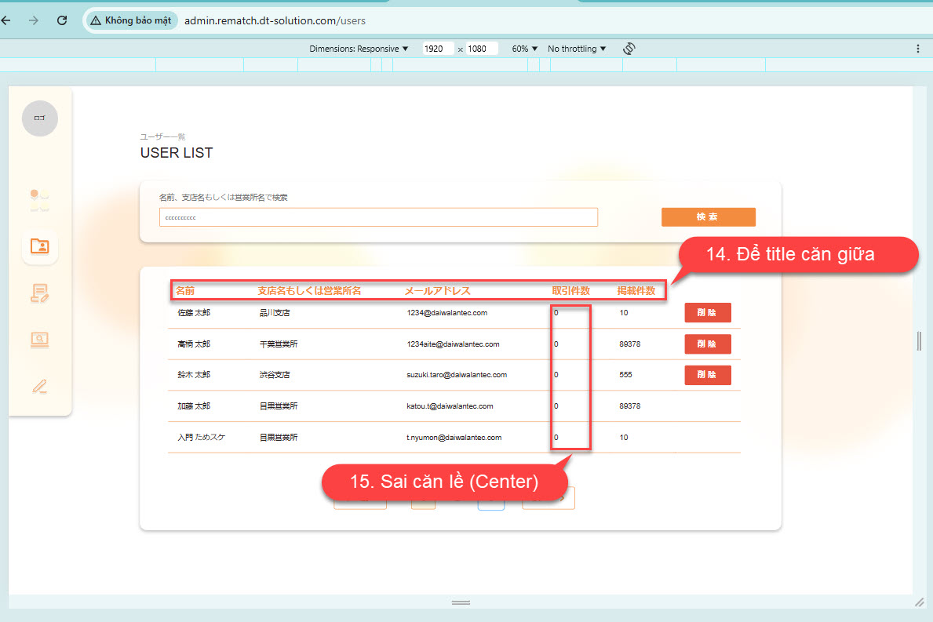Expand the No throttling dropdown
Screen dimensions: 933x622
tap(577, 49)
